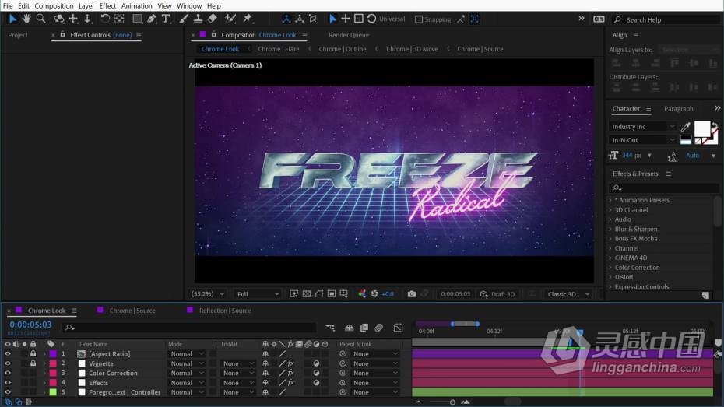
Task: Navigate to Chrome | Outline composition
Action: click(342, 49)
